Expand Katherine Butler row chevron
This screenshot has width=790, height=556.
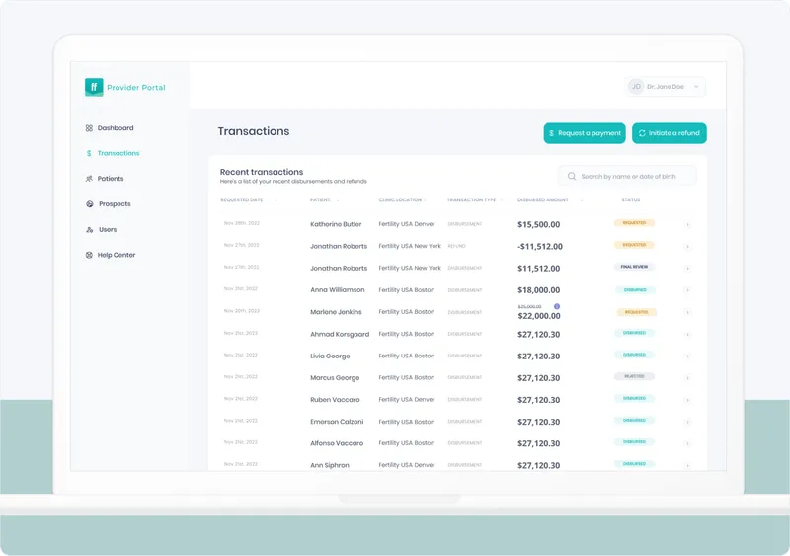coord(687,225)
